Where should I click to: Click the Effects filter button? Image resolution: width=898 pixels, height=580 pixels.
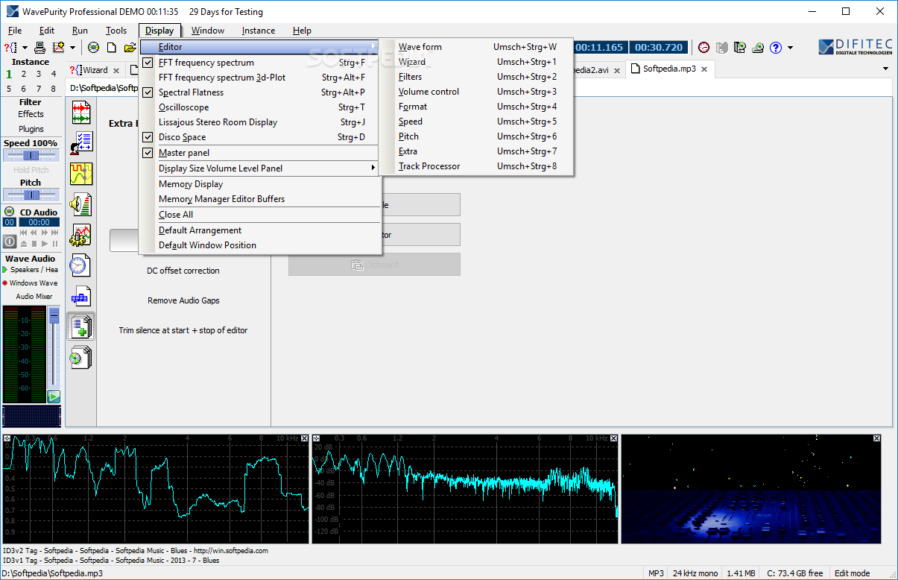pos(31,114)
